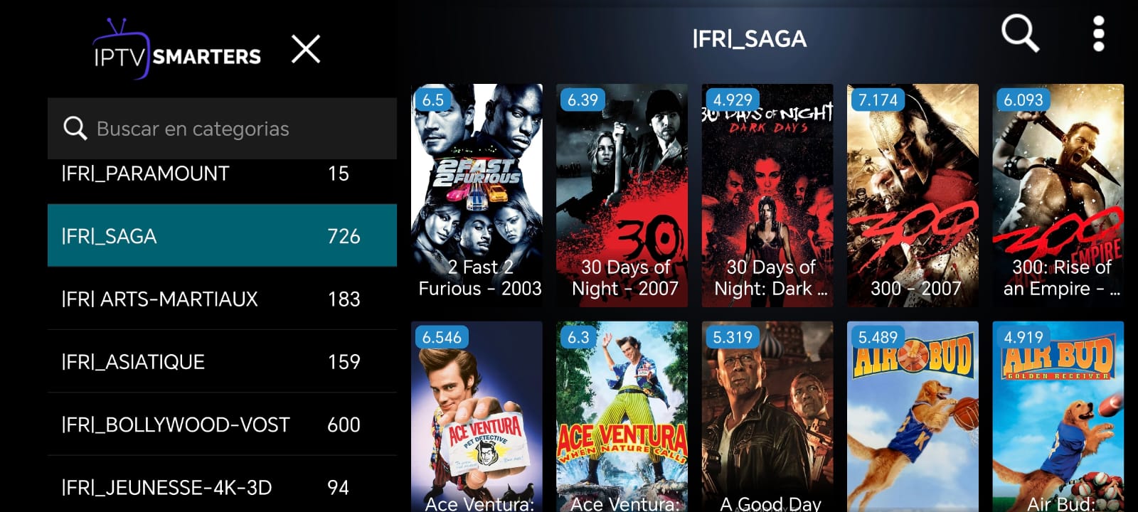Select the |FR|_PARAMOUNT category
Image resolution: width=1138 pixels, height=512 pixels.
(222, 174)
